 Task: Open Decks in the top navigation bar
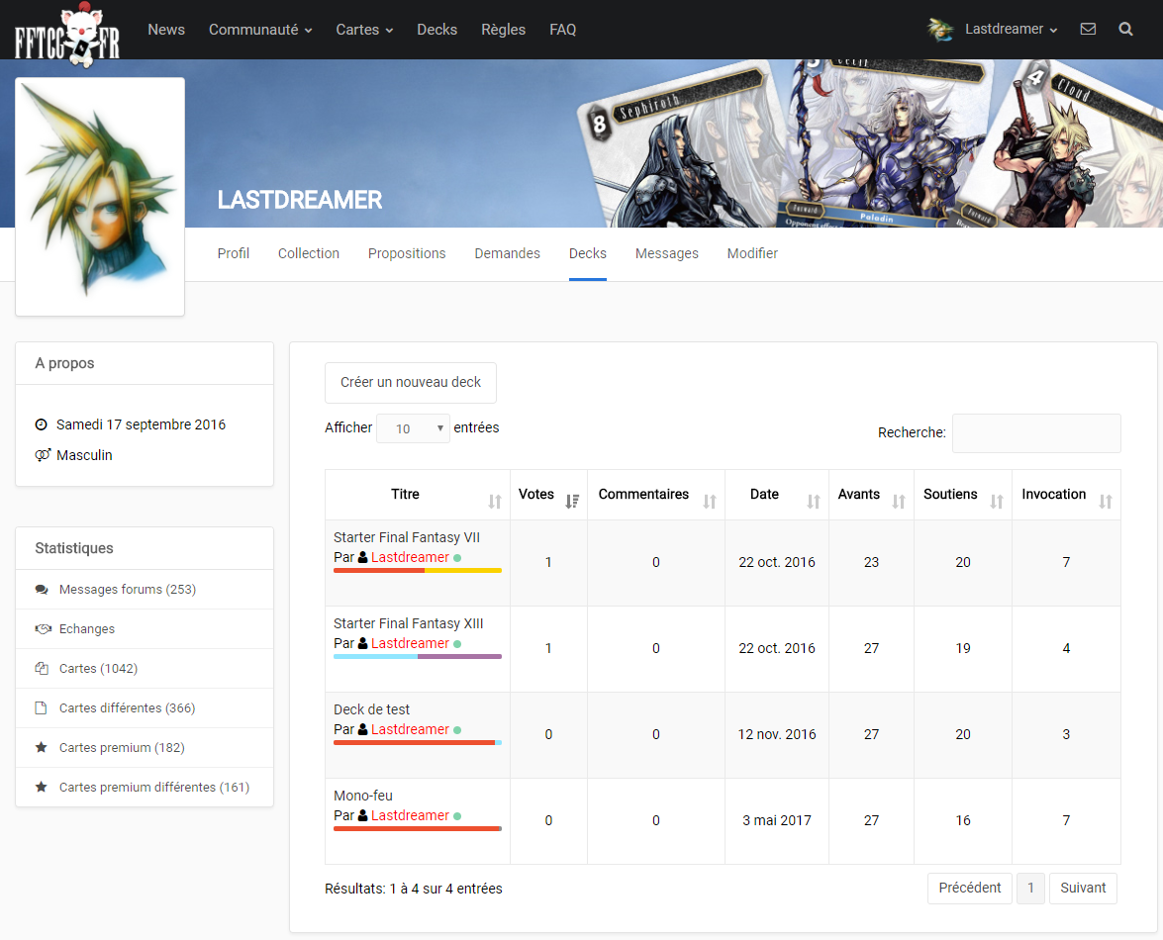436,30
